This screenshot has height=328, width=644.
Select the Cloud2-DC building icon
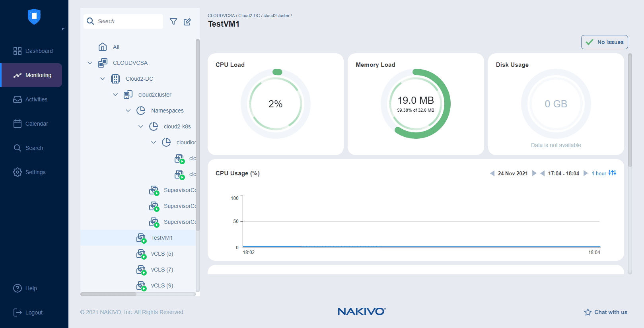point(115,79)
